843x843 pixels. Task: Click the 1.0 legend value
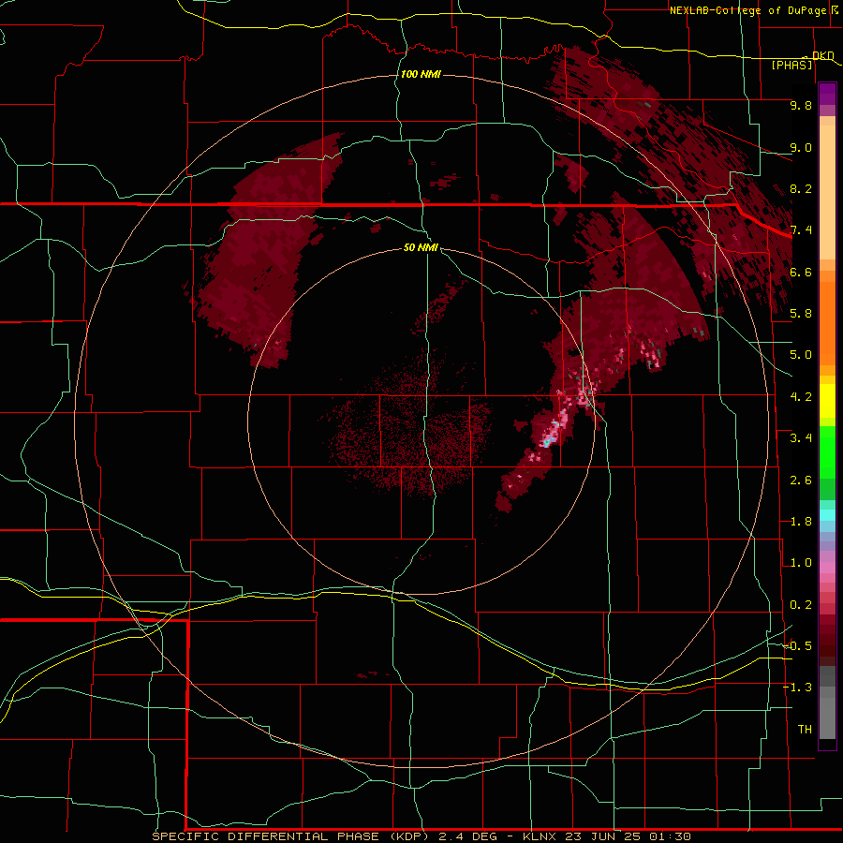pyautogui.click(x=801, y=563)
